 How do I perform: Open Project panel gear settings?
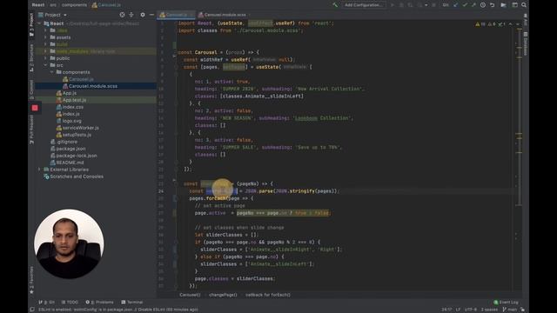click(143, 15)
